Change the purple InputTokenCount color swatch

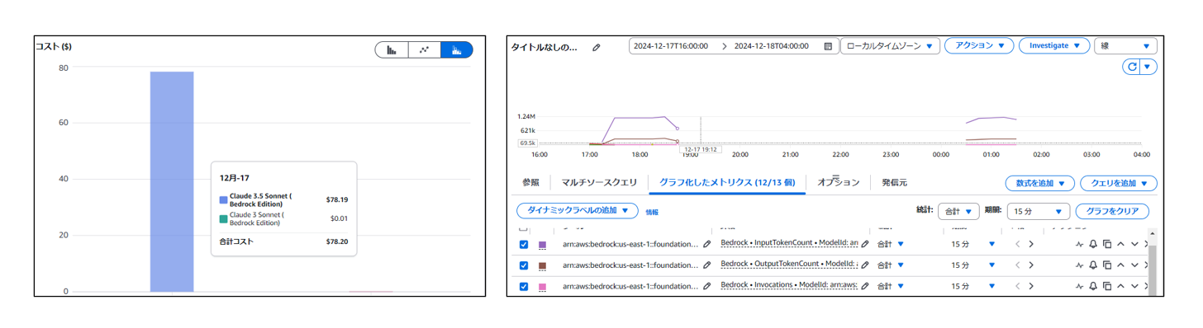[x=543, y=245]
